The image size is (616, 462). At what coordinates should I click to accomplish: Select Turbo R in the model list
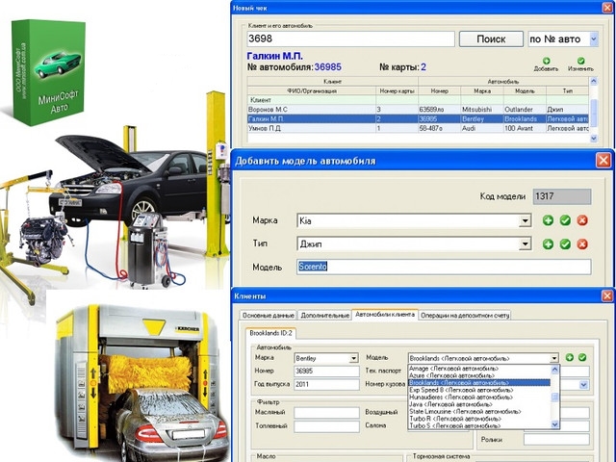point(479,419)
